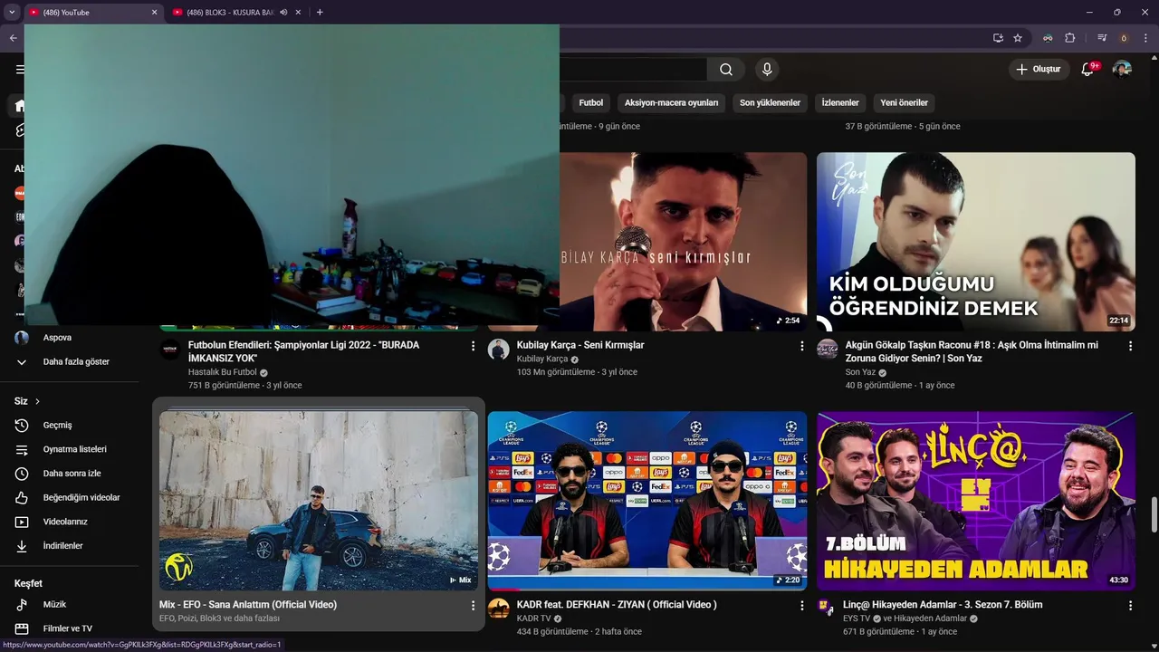Go back with the browser back arrow
This screenshot has width=1159, height=652.
click(13, 38)
